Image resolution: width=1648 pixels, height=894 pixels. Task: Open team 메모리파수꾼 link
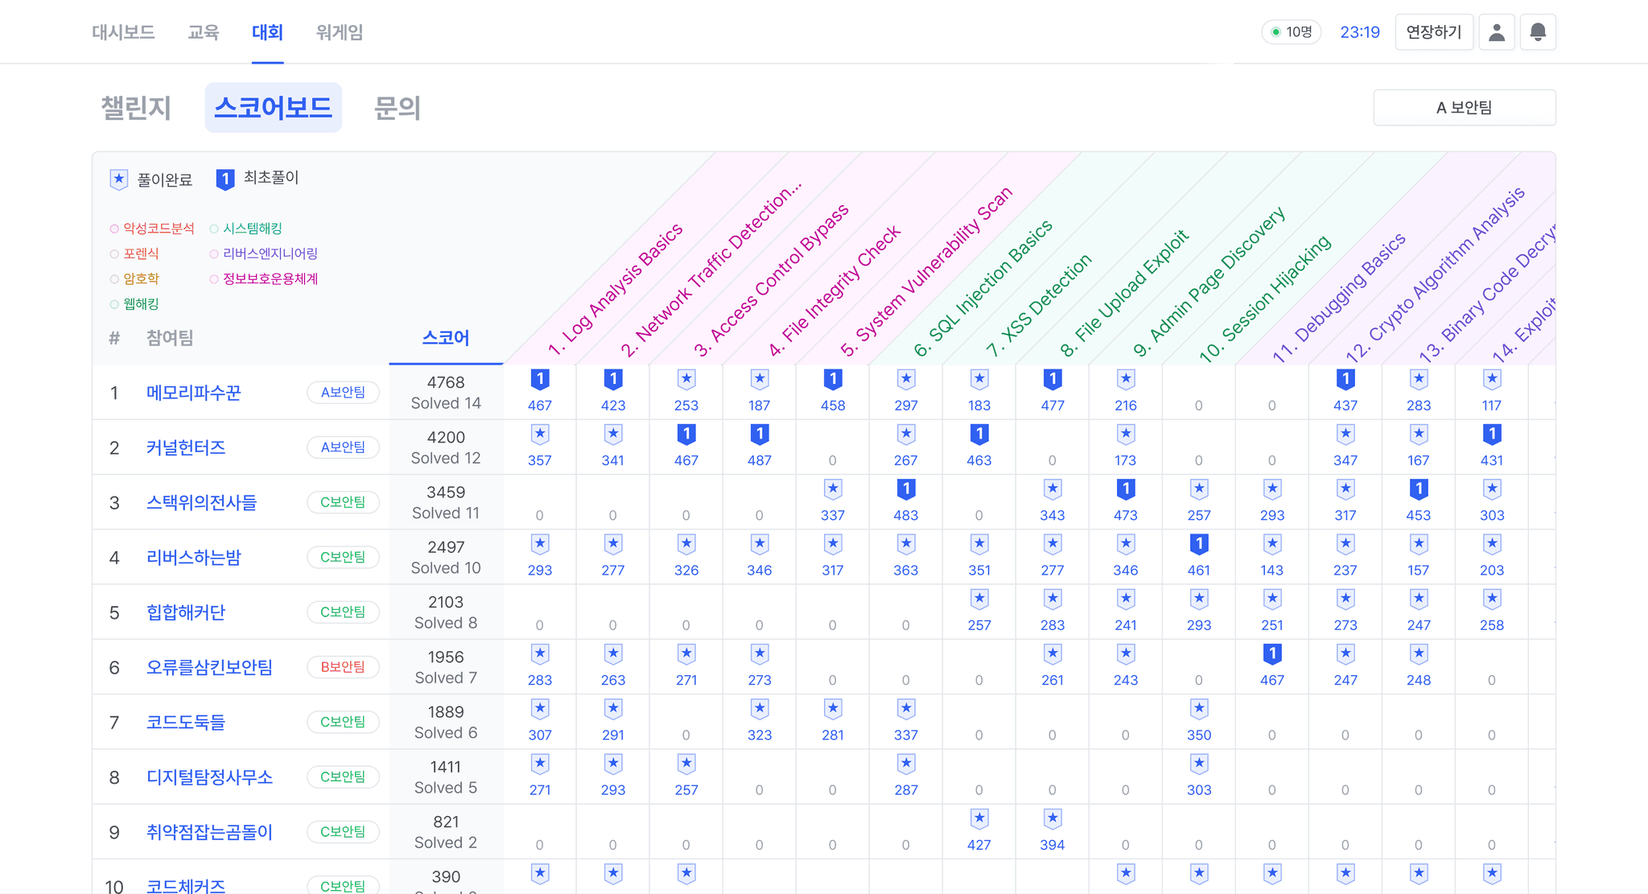pyautogui.click(x=194, y=393)
